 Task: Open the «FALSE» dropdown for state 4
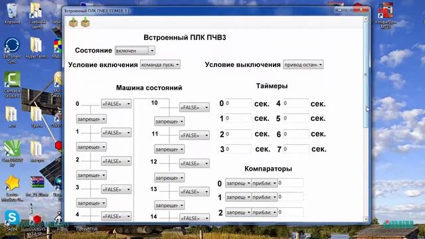[116, 216]
